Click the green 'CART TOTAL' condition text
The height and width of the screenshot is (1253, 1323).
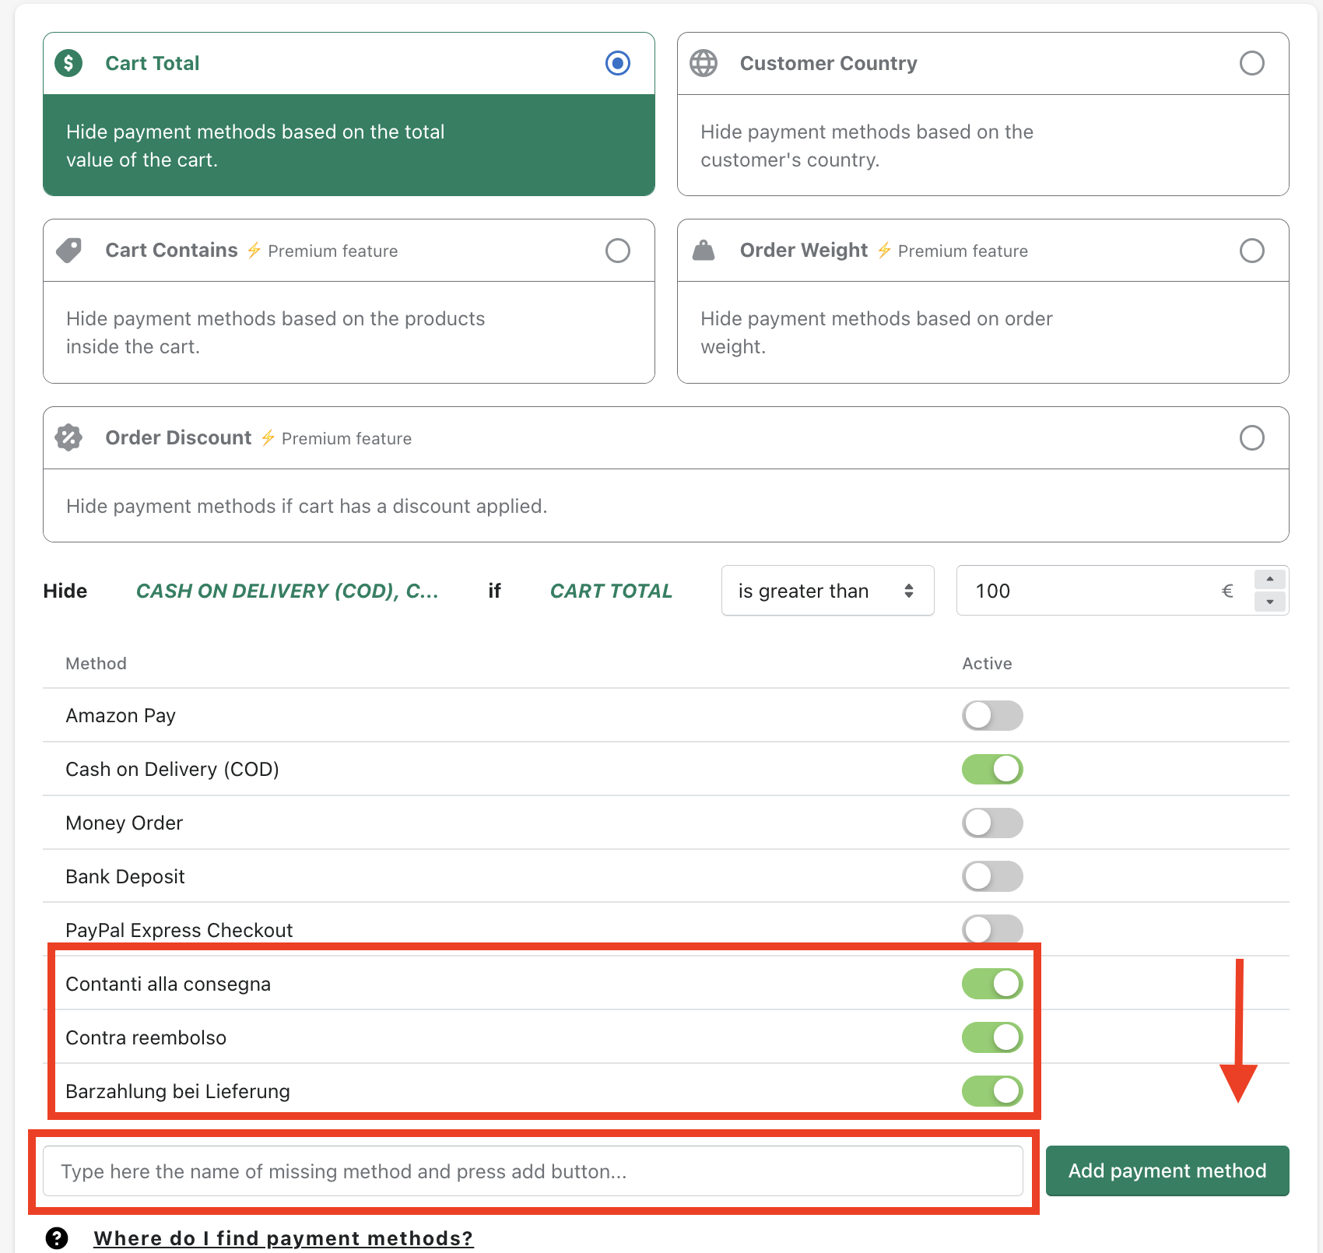[x=611, y=591]
